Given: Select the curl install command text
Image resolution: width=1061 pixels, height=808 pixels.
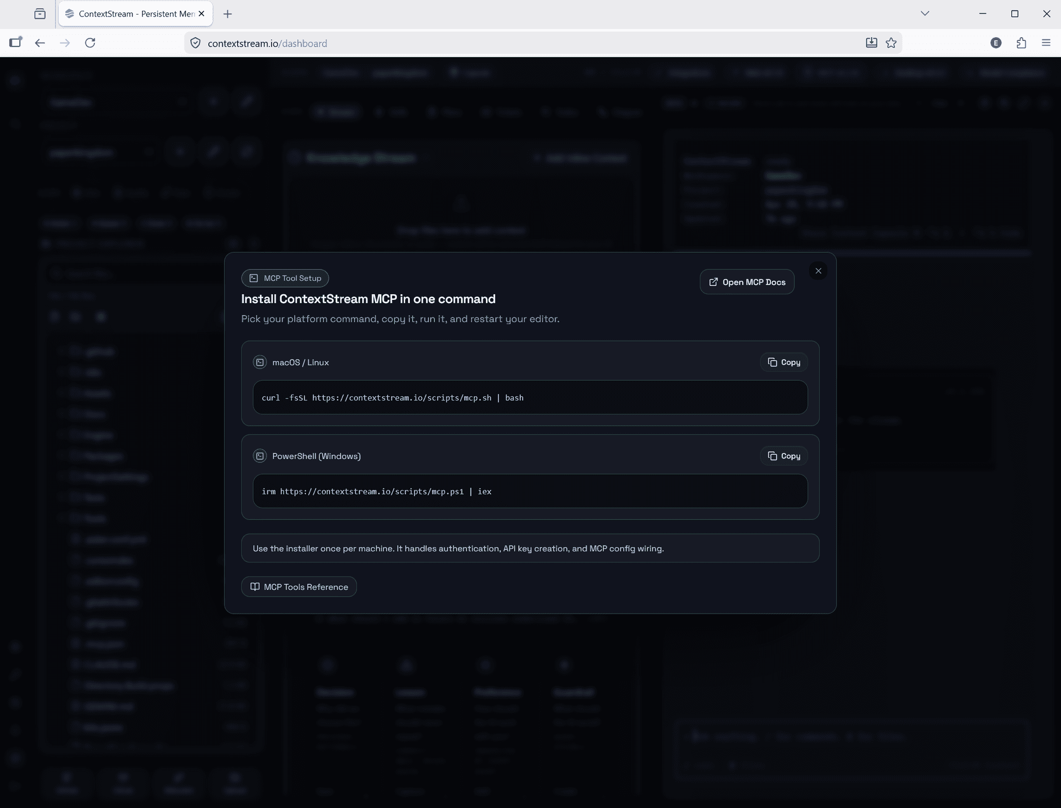Looking at the screenshot, I should click(392, 398).
